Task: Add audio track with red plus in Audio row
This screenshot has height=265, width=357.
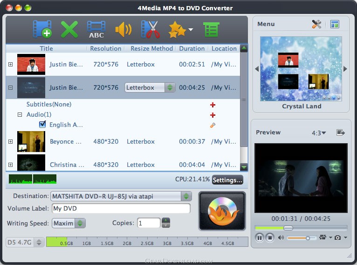Action: [x=213, y=115]
